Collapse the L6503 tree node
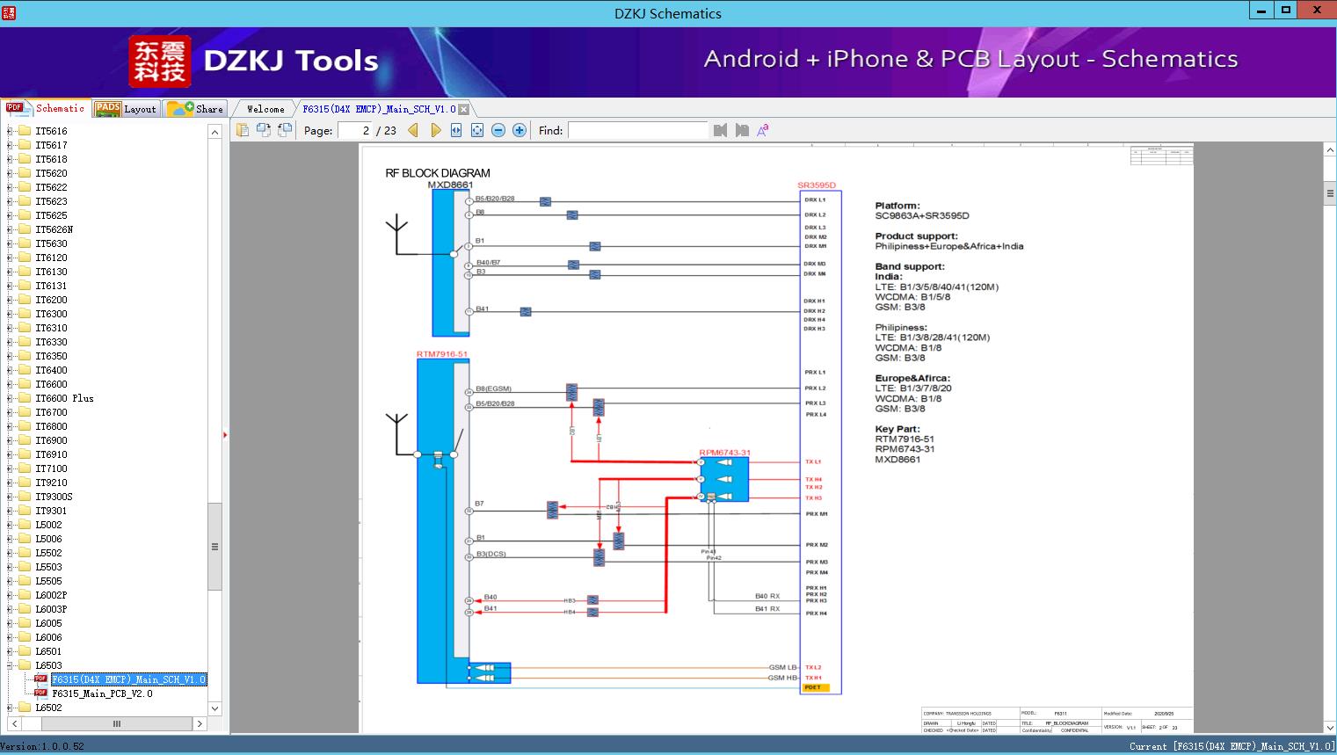Viewport: 1337px width, 755px height. [10, 665]
